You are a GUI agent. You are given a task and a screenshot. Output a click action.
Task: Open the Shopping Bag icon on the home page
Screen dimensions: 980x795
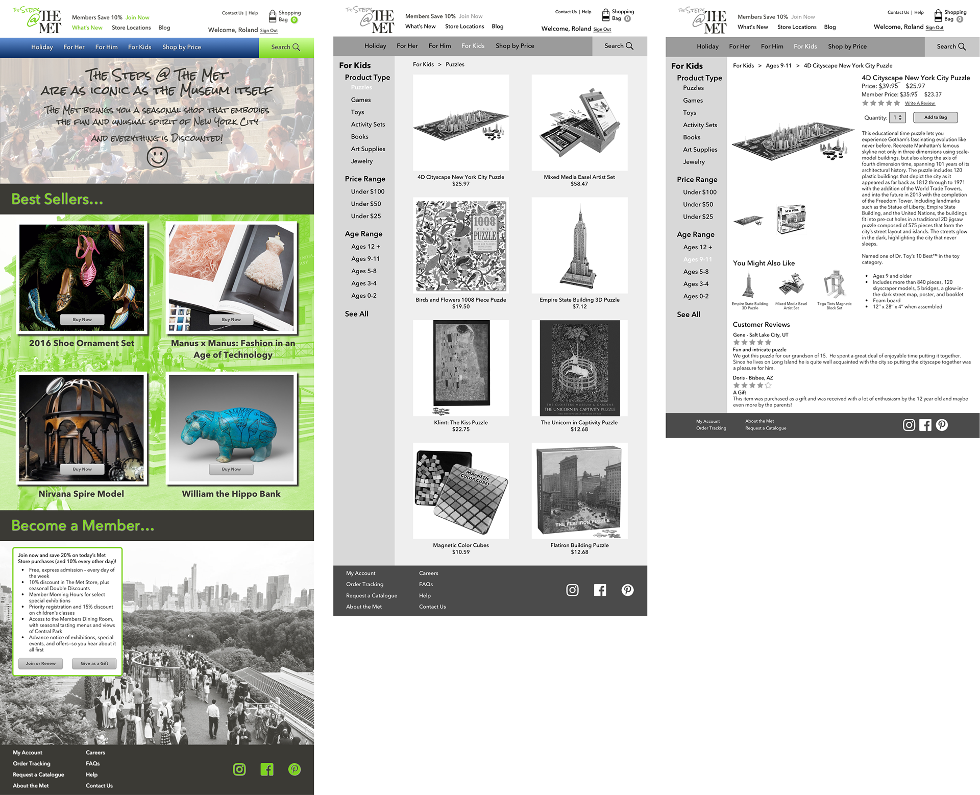[x=273, y=16]
